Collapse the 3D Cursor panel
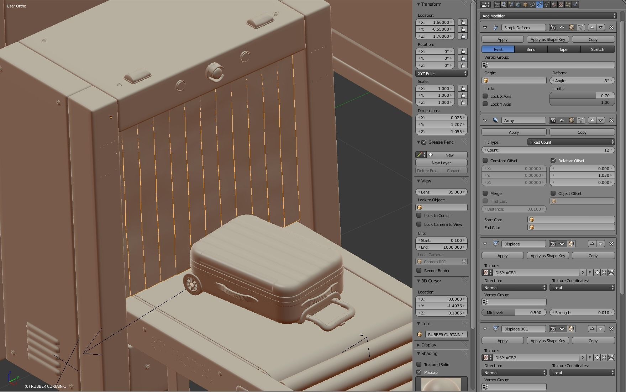 419,281
